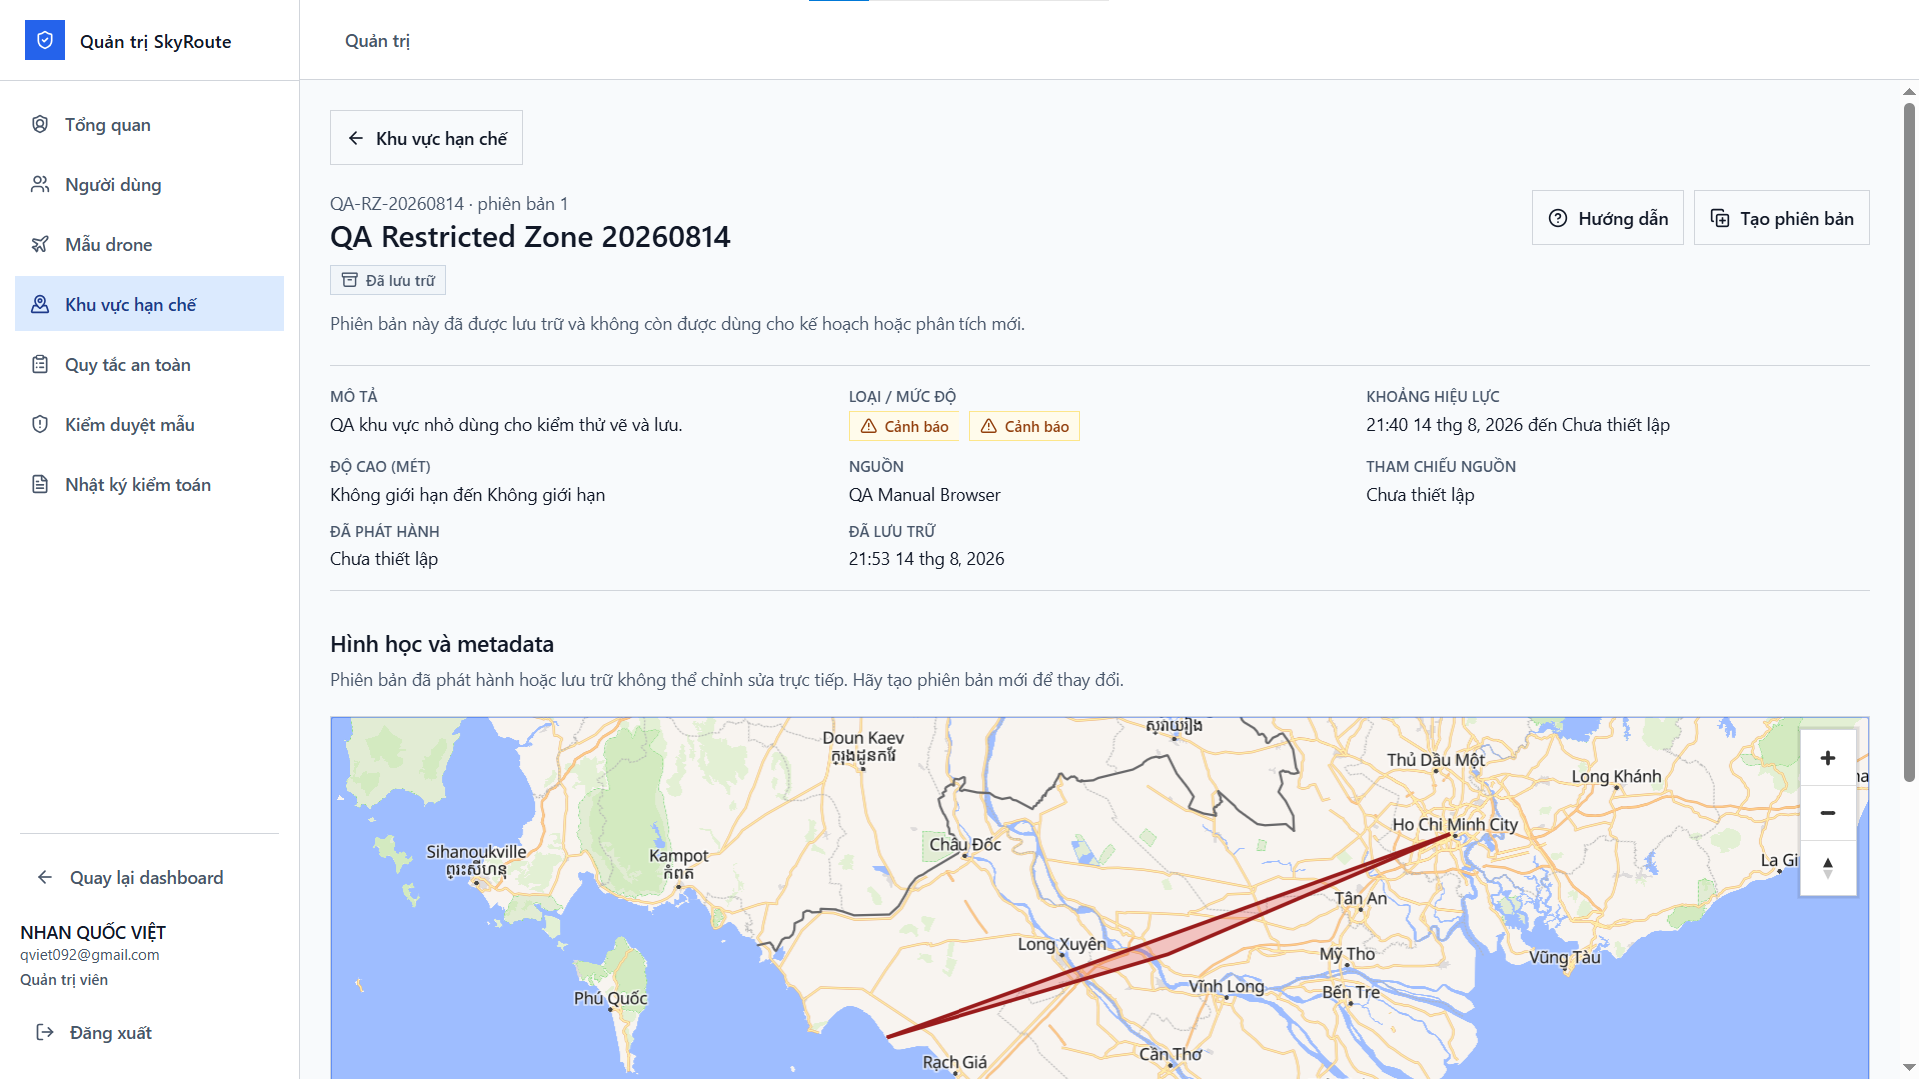Screen dimensions: 1919x1079
Task: Click the Ho Chi Minh City map label
Action: click(1455, 824)
